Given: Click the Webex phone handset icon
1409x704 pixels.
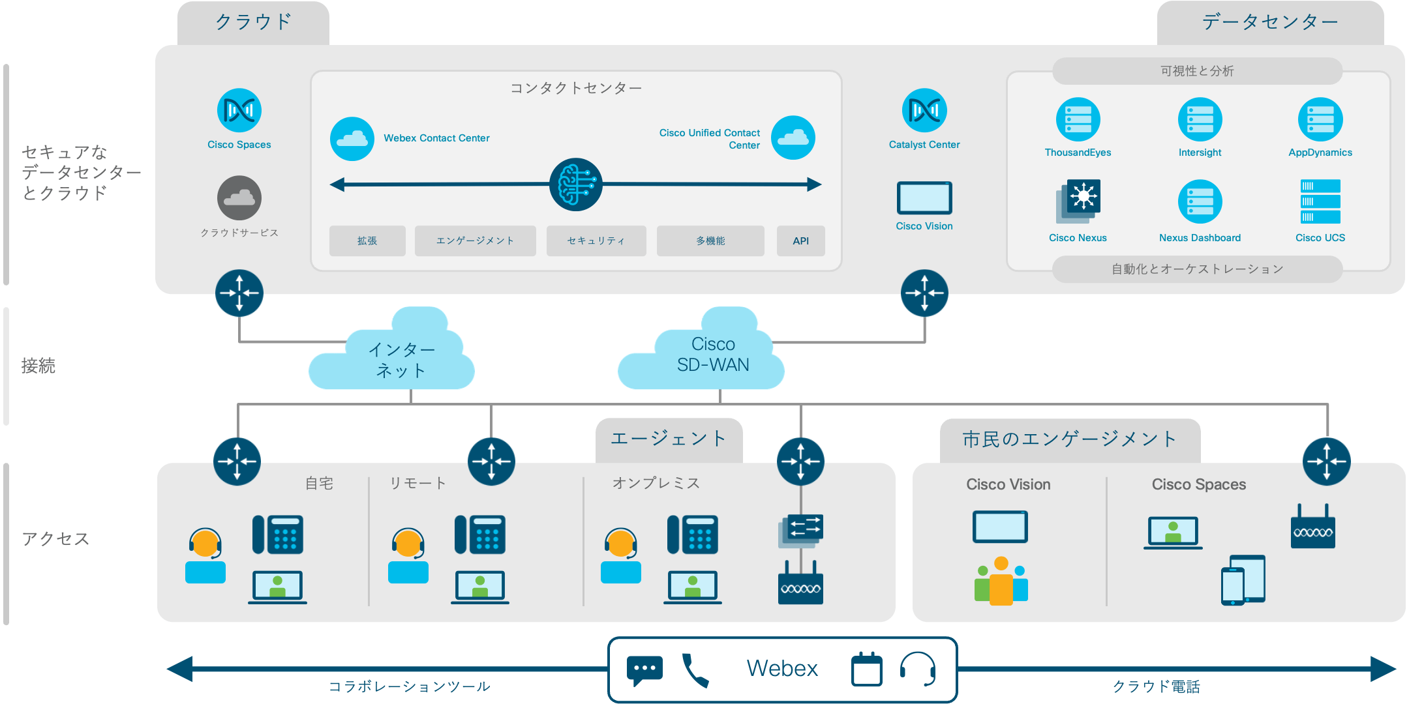Looking at the screenshot, I should (695, 671).
